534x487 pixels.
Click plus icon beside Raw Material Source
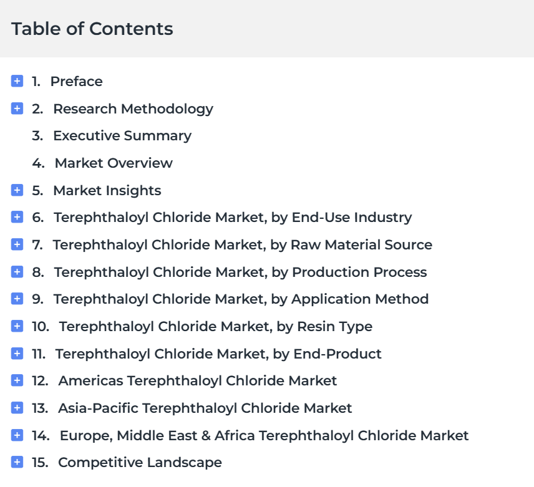tap(17, 244)
